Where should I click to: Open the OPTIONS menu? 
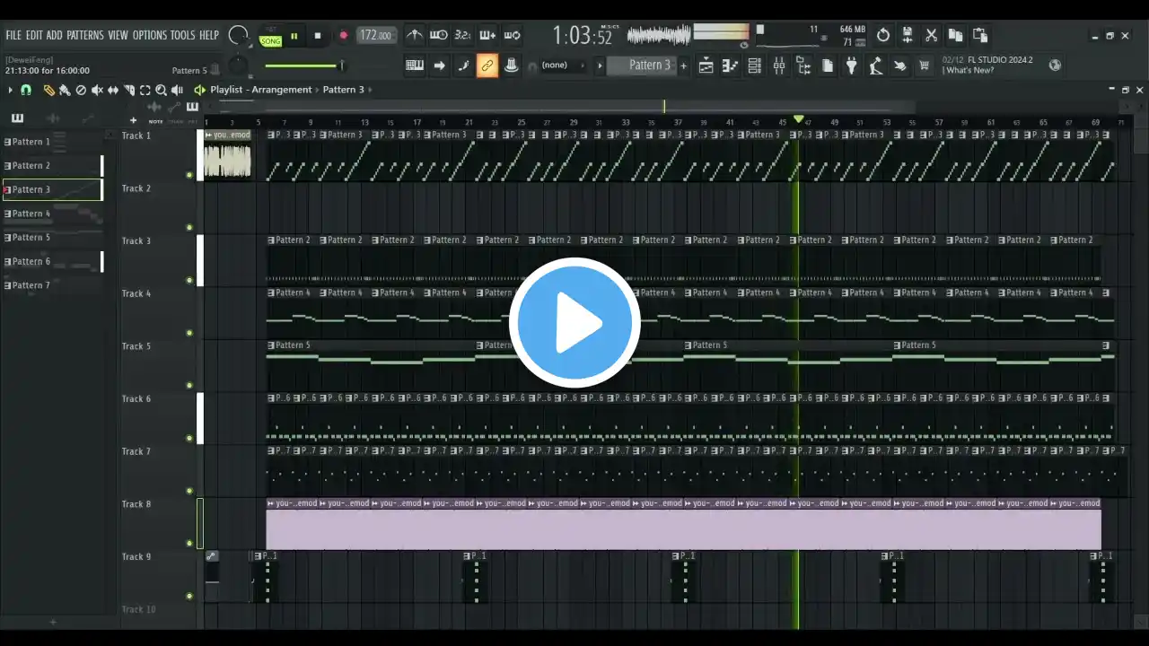tap(150, 35)
